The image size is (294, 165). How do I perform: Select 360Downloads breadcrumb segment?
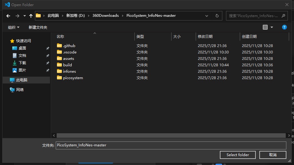coord(106,16)
